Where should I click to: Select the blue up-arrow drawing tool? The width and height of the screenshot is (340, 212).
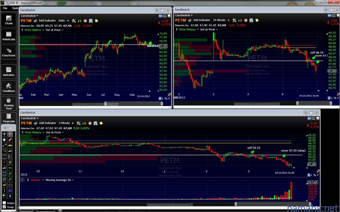(10, 196)
